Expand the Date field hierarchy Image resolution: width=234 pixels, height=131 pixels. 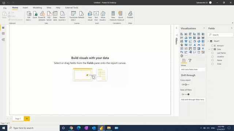coord(210,49)
